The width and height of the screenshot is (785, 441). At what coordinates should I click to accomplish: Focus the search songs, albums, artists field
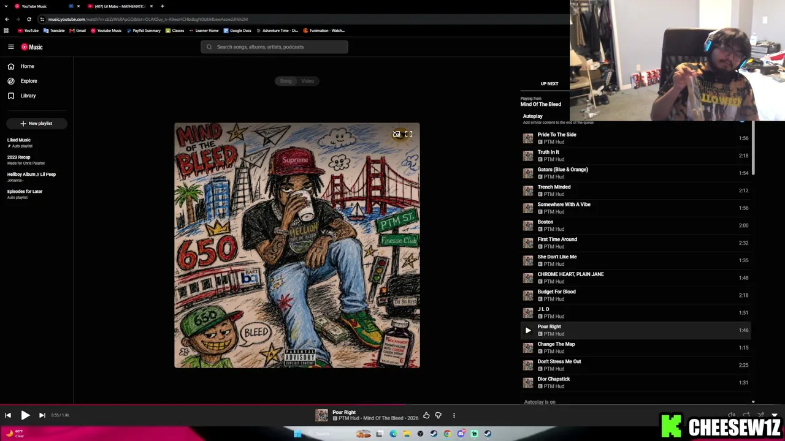click(x=274, y=47)
